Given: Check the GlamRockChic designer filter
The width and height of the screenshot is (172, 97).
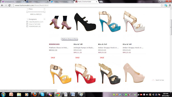Looking at the screenshot, I should [x=27, y=22].
